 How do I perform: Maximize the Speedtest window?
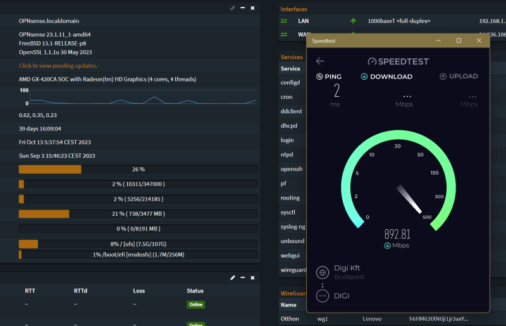click(459, 41)
